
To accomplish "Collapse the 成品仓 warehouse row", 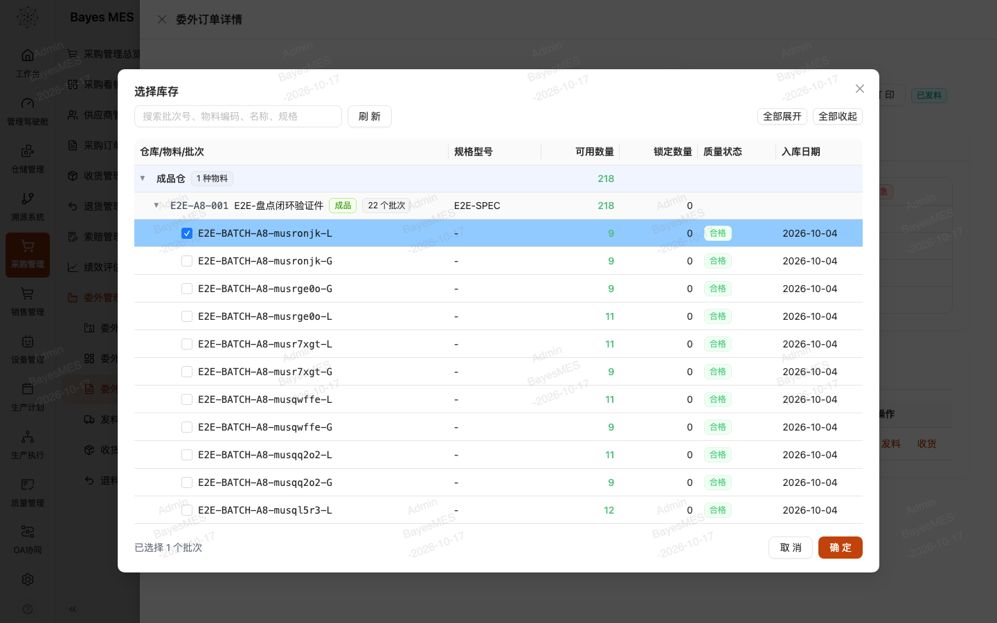I will coord(143,179).
